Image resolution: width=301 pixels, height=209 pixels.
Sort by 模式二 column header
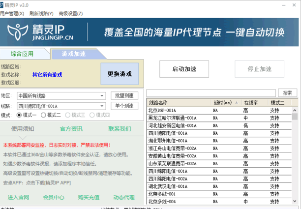click(x=280, y=103)
